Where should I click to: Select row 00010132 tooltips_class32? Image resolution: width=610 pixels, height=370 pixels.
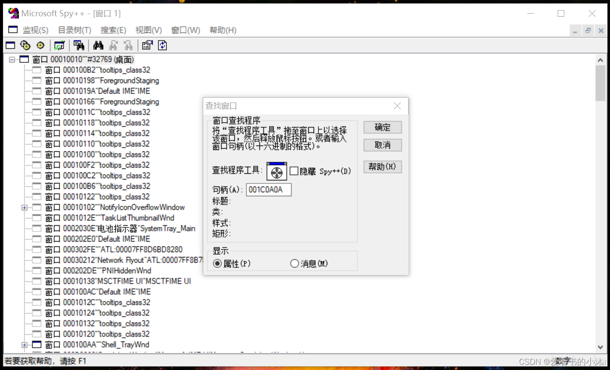(98, 323)
